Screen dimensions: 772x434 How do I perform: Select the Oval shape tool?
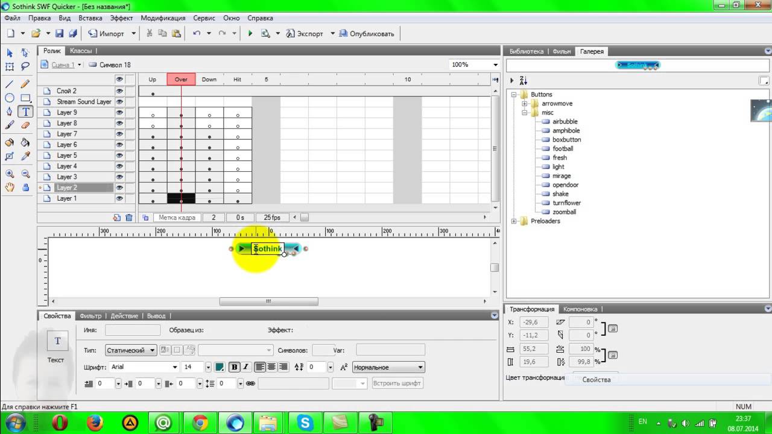coord(10,98)
